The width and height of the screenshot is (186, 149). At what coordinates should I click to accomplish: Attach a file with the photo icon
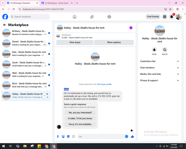pos(63,137)
